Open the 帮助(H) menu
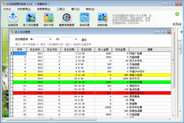Image resolution: width=184 pixels, height=123 pixels. [x=90, y=9]
